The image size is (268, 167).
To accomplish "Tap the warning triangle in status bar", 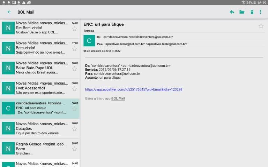I will (x=24, y=2).
